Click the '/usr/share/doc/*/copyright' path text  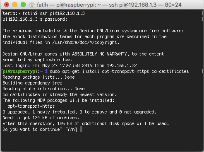click(84, 42)
